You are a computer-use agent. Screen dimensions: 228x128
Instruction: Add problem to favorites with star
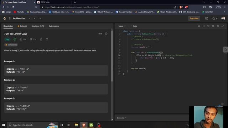coord(41,39)
